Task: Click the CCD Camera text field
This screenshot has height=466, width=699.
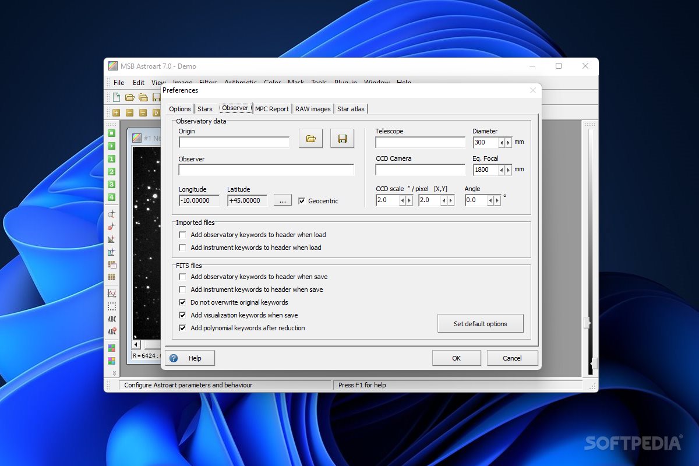Action: [421, 170]
